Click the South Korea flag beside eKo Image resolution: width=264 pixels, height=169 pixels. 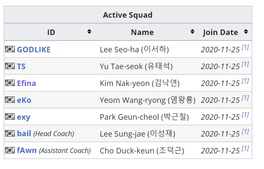pyautogui.click(x=10, y=100)
